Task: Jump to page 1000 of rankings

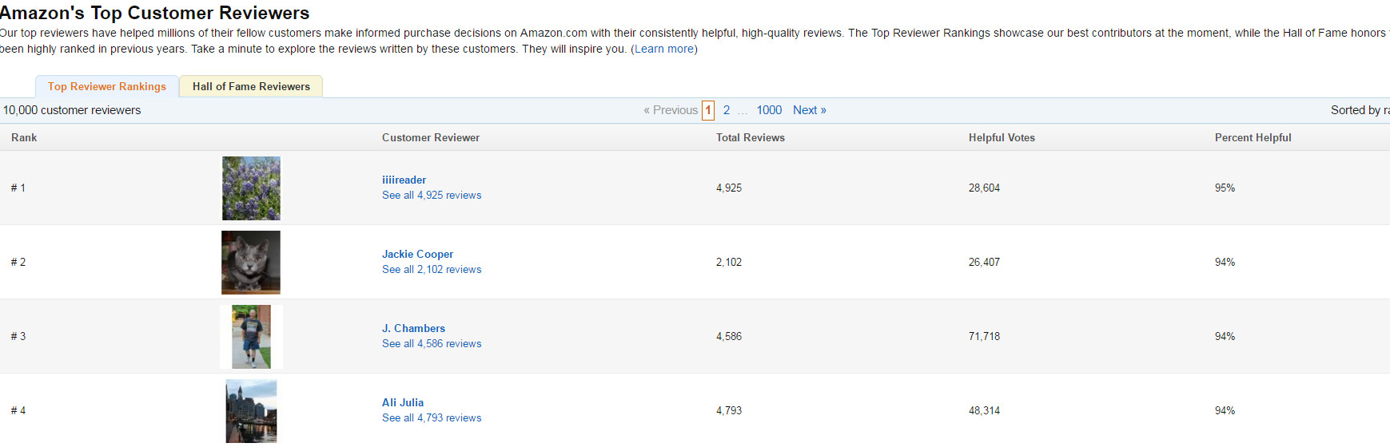Action: click(769, 110)
